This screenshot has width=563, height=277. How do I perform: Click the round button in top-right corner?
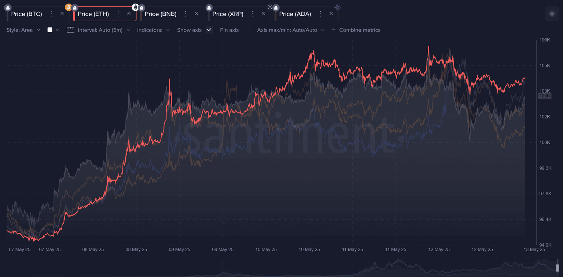552,14
